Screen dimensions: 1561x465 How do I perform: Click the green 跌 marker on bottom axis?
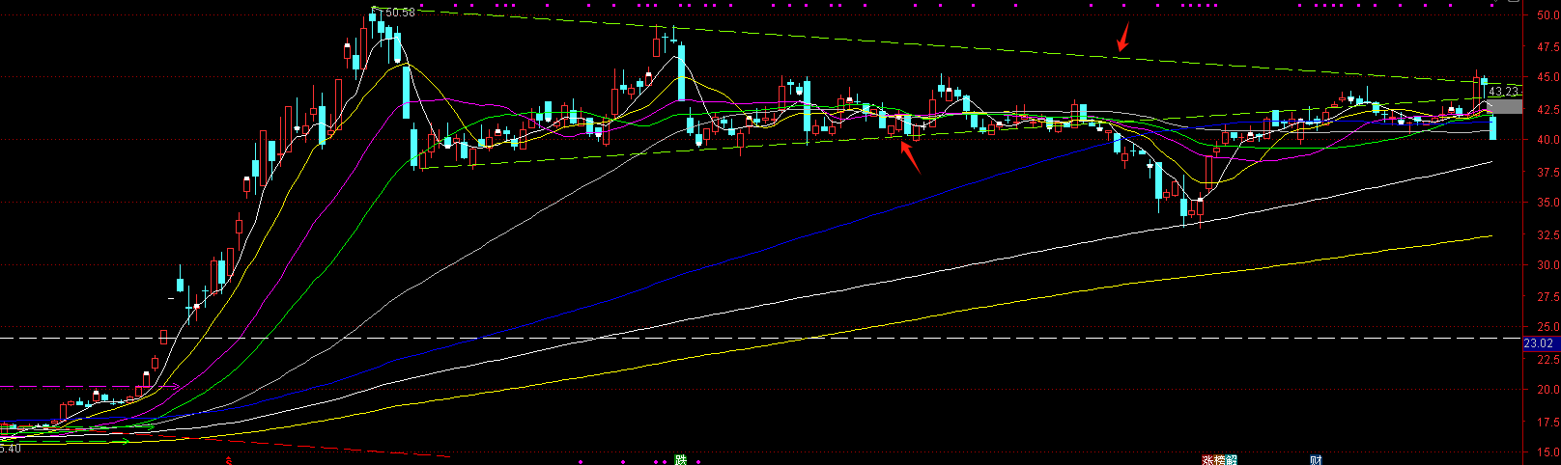[680, 460]
